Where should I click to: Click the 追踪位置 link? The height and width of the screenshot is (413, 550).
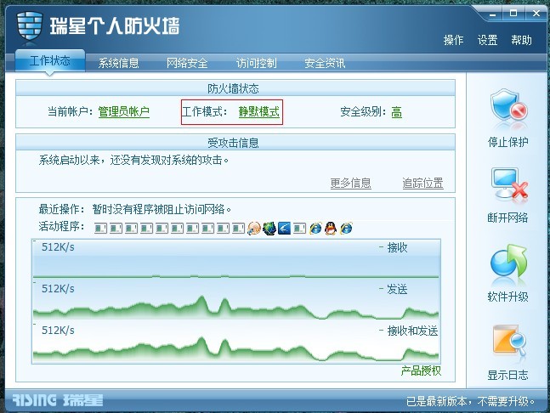(x=422, y=183)
